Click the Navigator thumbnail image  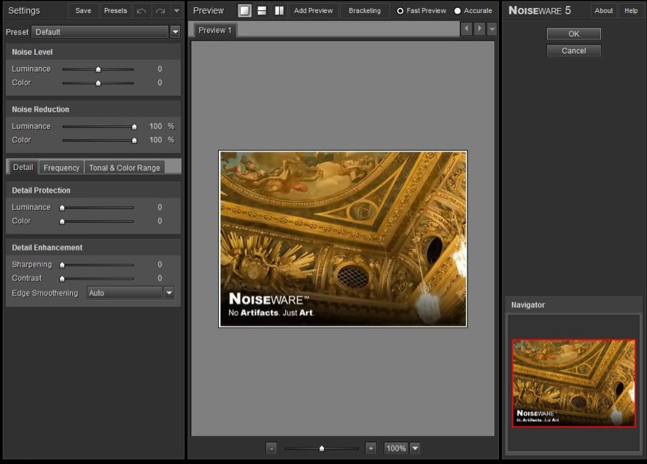[x=573, y=383]
